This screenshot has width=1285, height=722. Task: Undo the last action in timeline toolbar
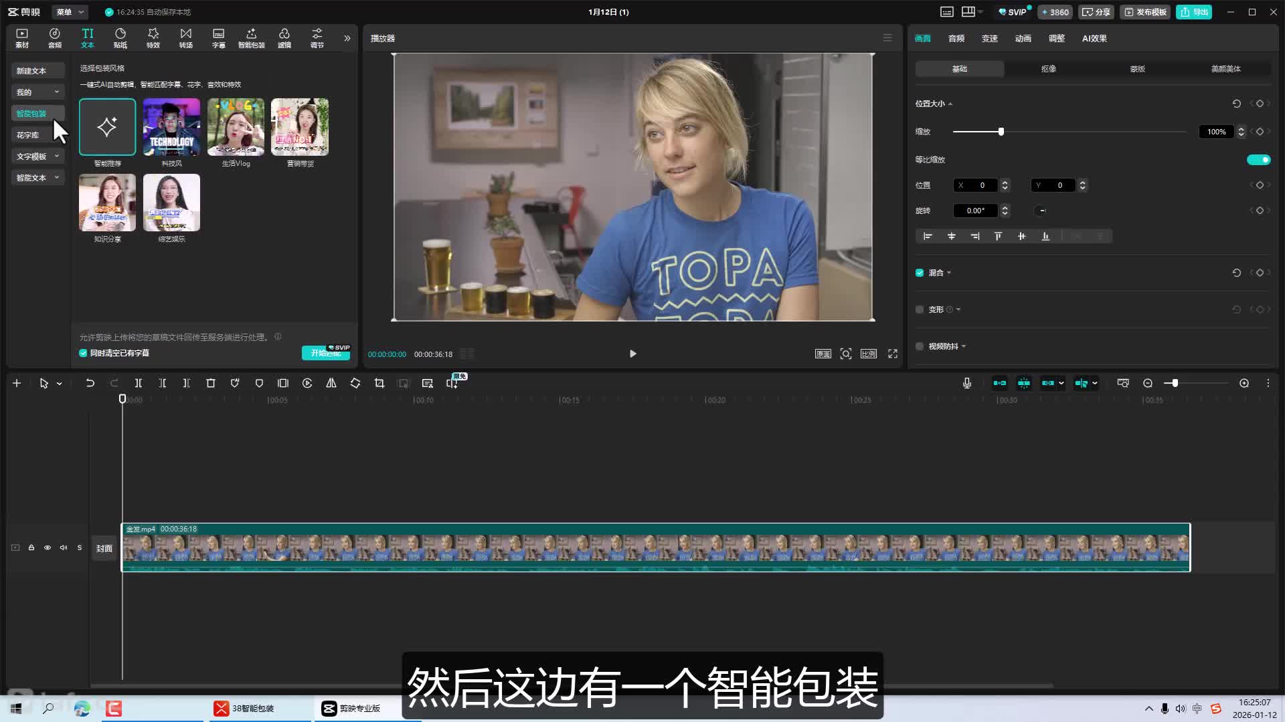pos(90,383)
